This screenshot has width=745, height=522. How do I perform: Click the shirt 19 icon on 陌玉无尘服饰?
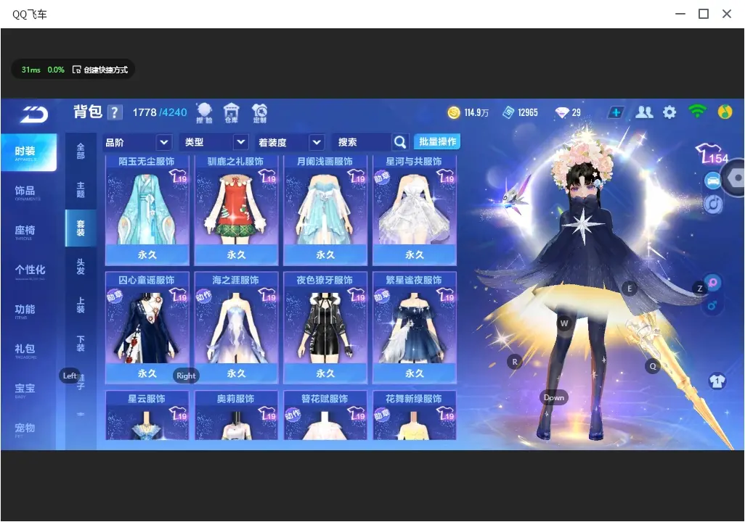[178, 177]
